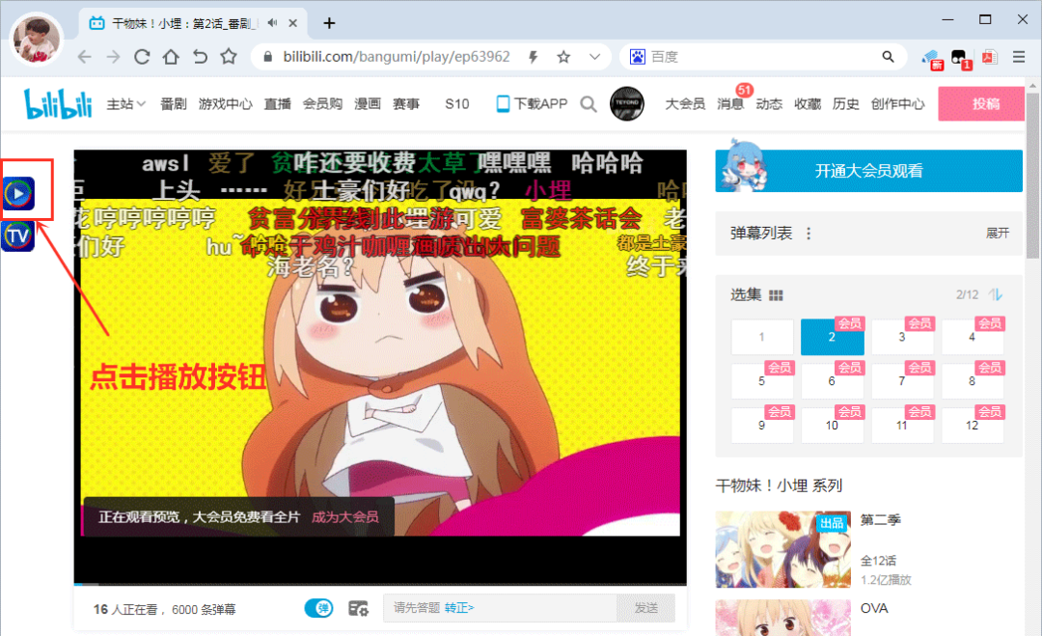Open 收藏 favorites link
Screen dimensions: 1042x636
click(x=808, y=104)
